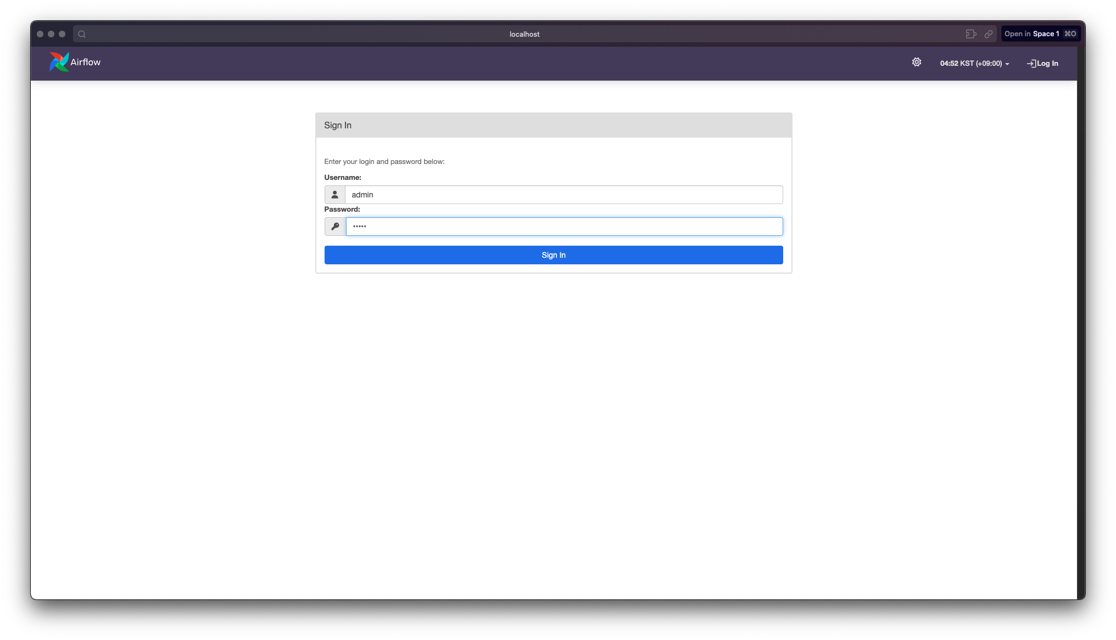Click the localhost address bar
Image resolution: width=1116 pixels, height=640 pixels.
tap(524, 34)
